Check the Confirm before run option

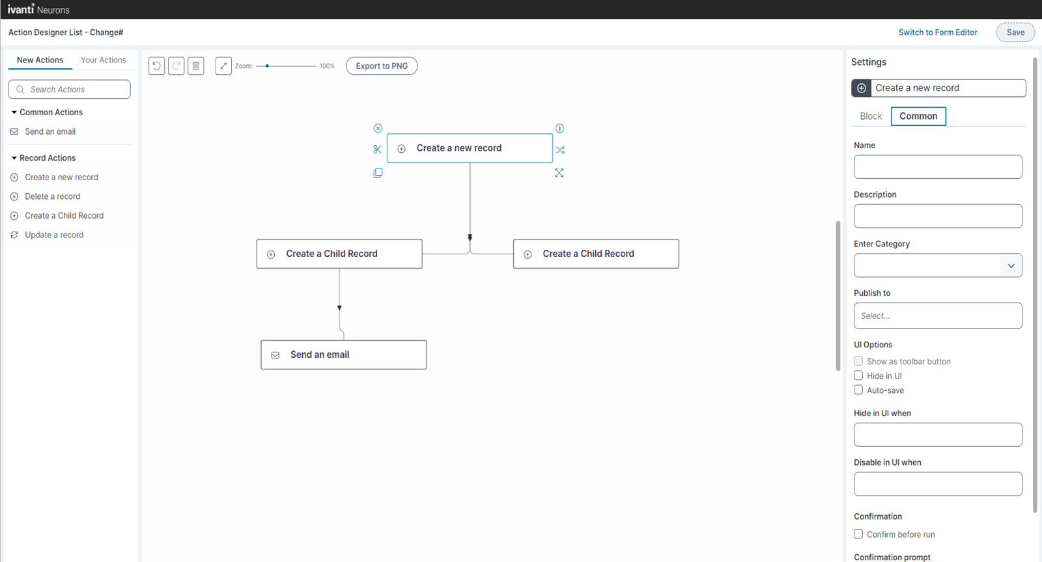pos(858,534)
